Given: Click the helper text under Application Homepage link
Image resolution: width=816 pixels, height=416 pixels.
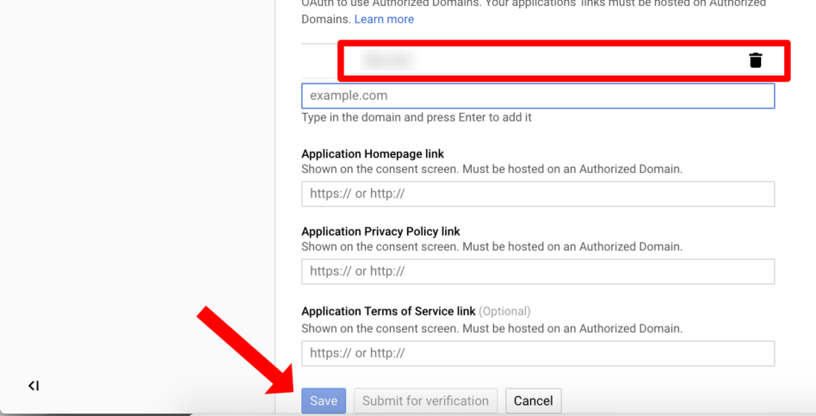Looking at the screenshot, I should point(491,169).
